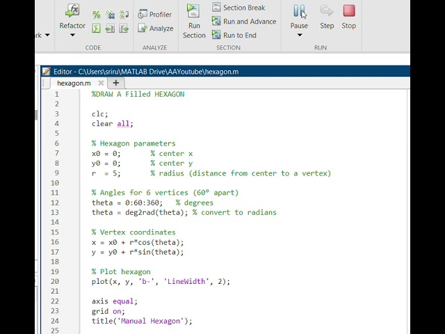Click the Smart Indent icon

[x=96, y=28]
